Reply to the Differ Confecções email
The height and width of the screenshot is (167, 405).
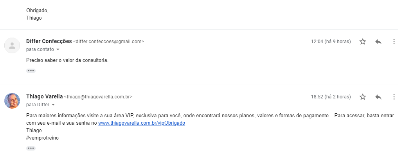pyautogui.click(x=378, y=42)
